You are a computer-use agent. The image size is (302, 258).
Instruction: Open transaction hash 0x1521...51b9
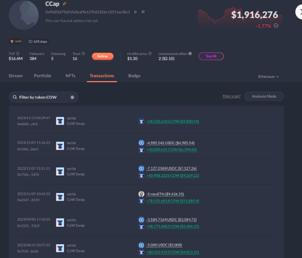(x=28, y=226)
